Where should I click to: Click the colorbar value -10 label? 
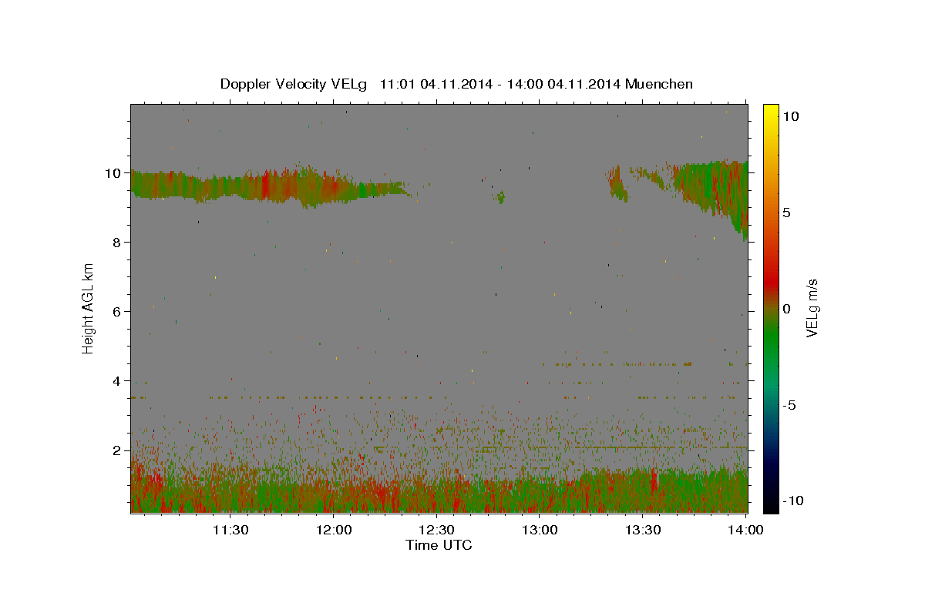click(x=792, y=501)
